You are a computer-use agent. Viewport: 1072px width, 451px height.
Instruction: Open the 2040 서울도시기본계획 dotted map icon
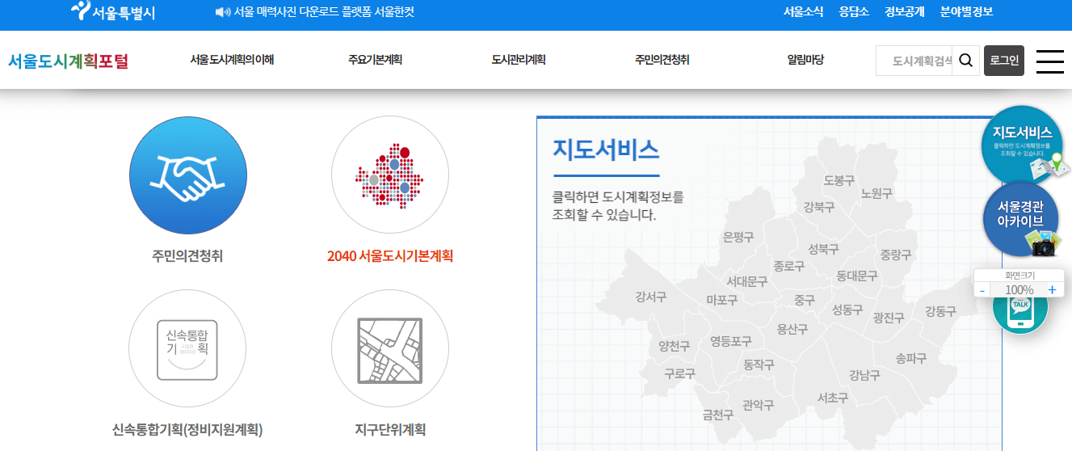(x=390, y=175)
